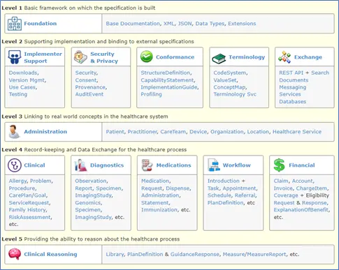Open the CareTeam link
This screenshot has width=339, height=270.
click(x=173, y=132)
